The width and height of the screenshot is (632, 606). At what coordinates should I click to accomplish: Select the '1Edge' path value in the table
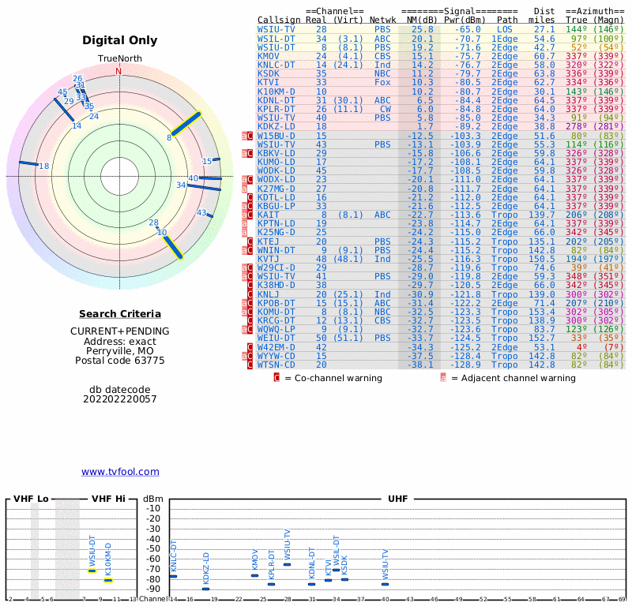[x=504, y=39]
